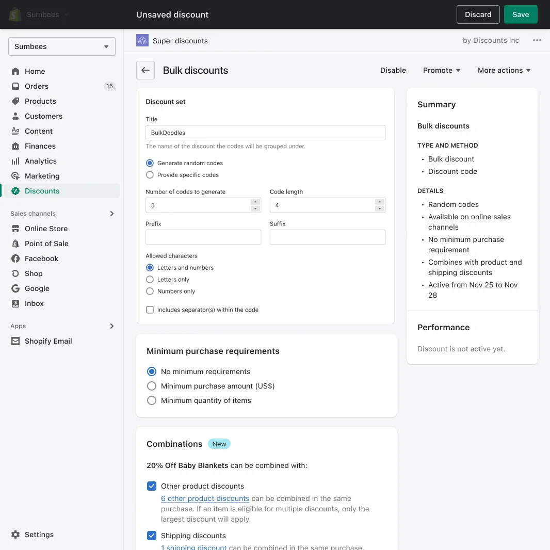Increase the code length value
Image resolution: width=550 pixels, height=550 pixels.
click(380, 202)
